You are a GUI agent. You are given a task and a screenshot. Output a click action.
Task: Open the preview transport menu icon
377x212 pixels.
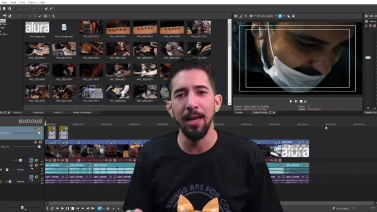(306, 101)
